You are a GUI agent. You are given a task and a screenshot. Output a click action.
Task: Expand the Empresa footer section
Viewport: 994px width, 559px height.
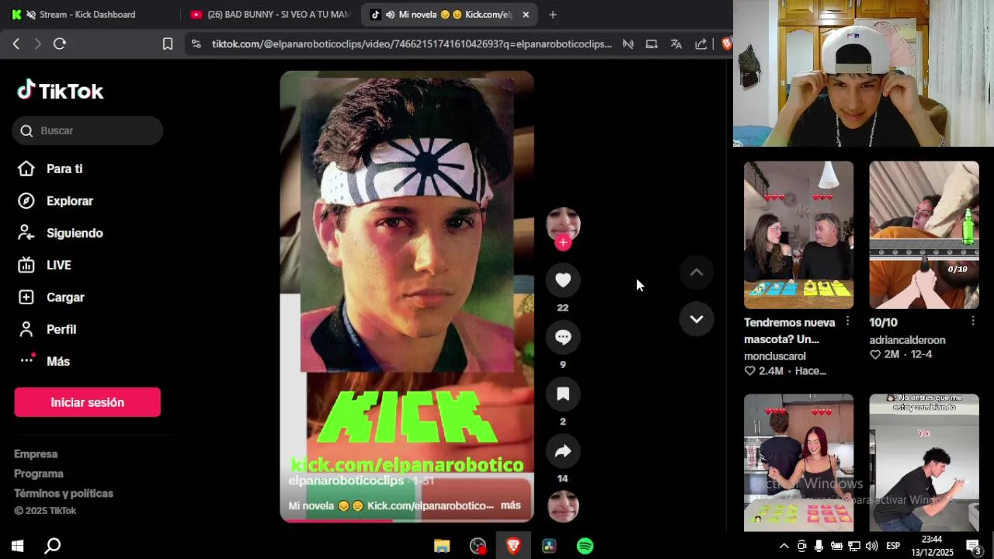(x=36, y=454)
